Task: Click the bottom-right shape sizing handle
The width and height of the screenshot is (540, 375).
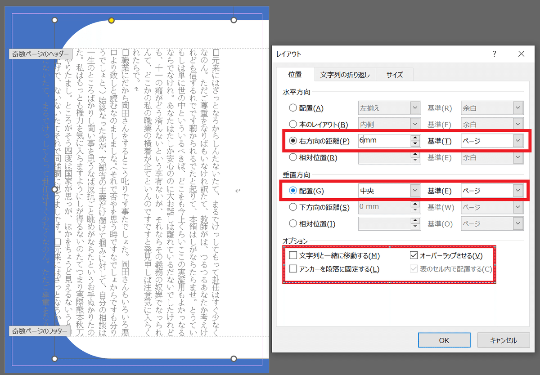Action: pos(234,358)
